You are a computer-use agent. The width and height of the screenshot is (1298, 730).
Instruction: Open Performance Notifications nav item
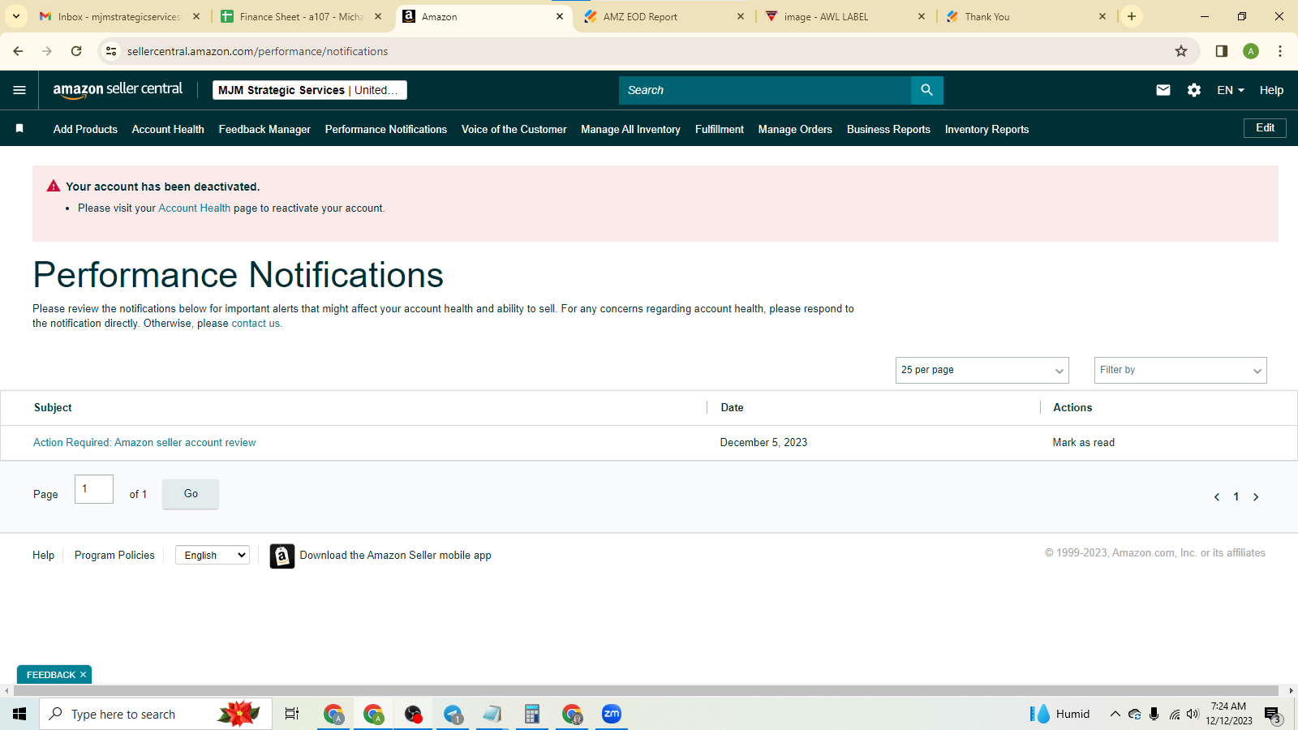386,129
